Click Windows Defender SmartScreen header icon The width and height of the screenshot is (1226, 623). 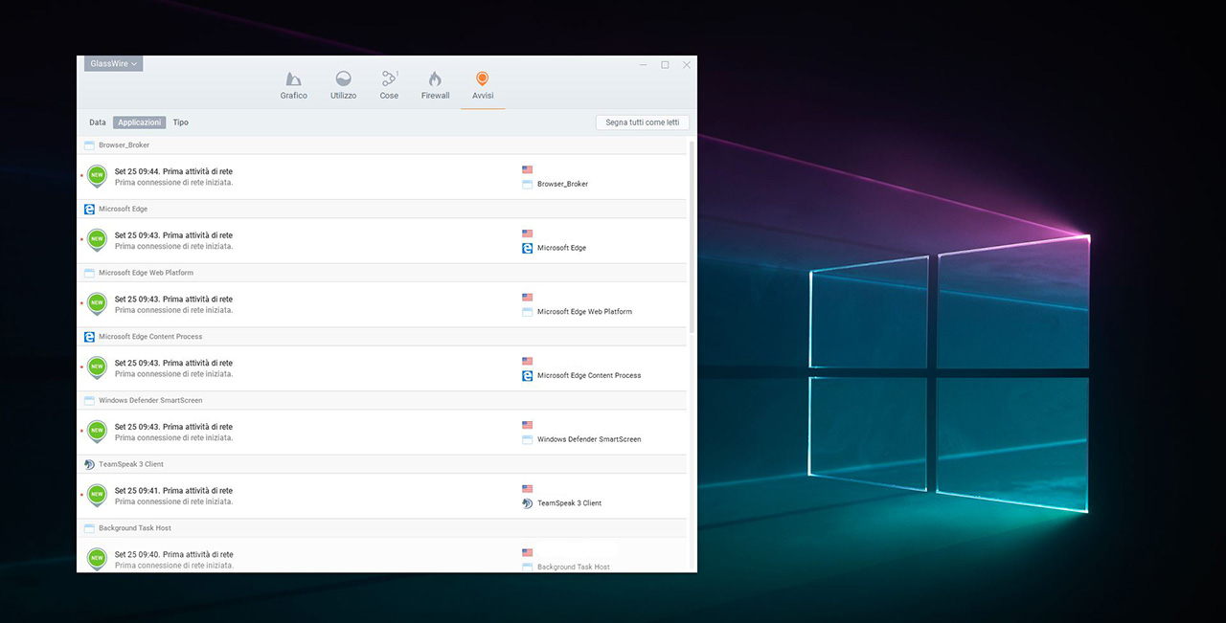89,400
